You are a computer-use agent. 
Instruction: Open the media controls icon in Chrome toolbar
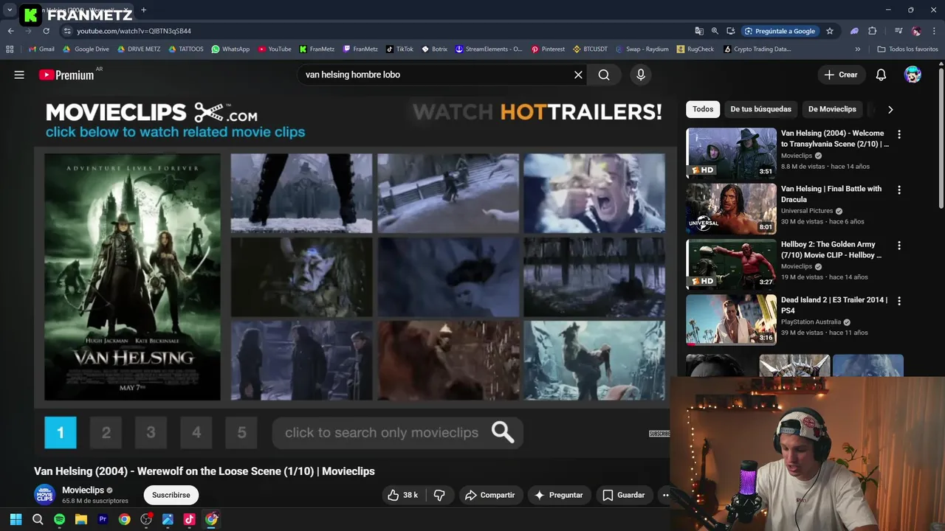pyautogui.click(x=898, y=31)
